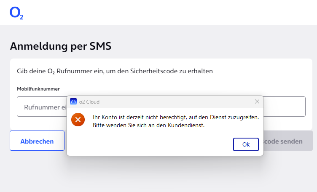Image resolution: width=317 pixels, height=192 pixels.
Task: Click the o2 Cloud app icon in dialog title
Action: tap(73, 101)
